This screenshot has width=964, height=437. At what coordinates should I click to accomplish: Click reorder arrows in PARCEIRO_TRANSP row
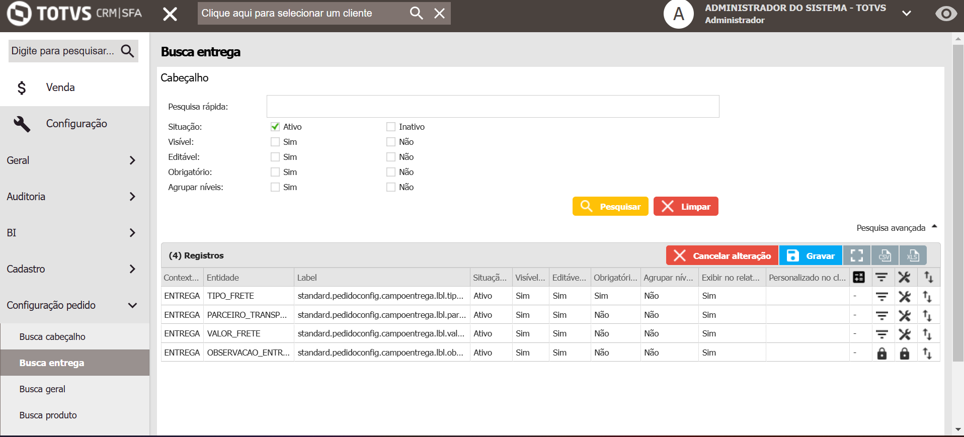tap(927, 315)
